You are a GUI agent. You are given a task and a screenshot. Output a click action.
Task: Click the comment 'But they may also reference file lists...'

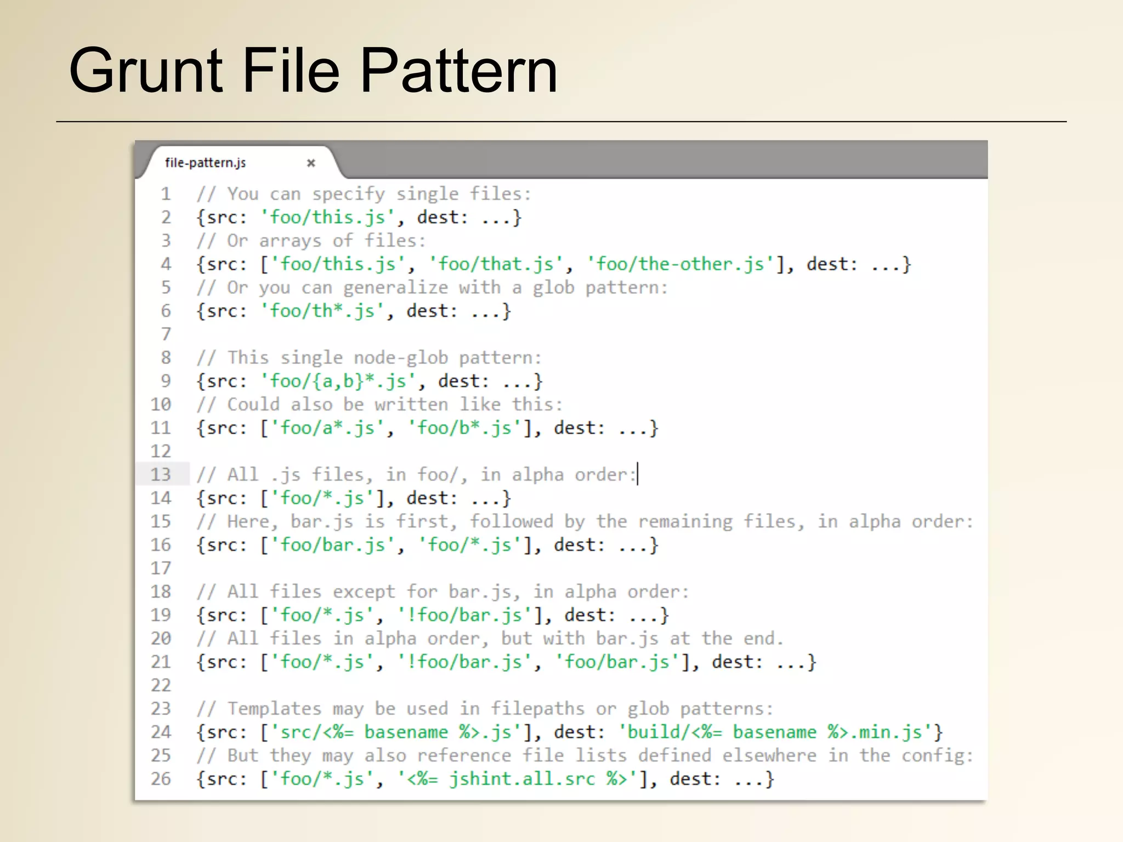(x=585, y=756)
